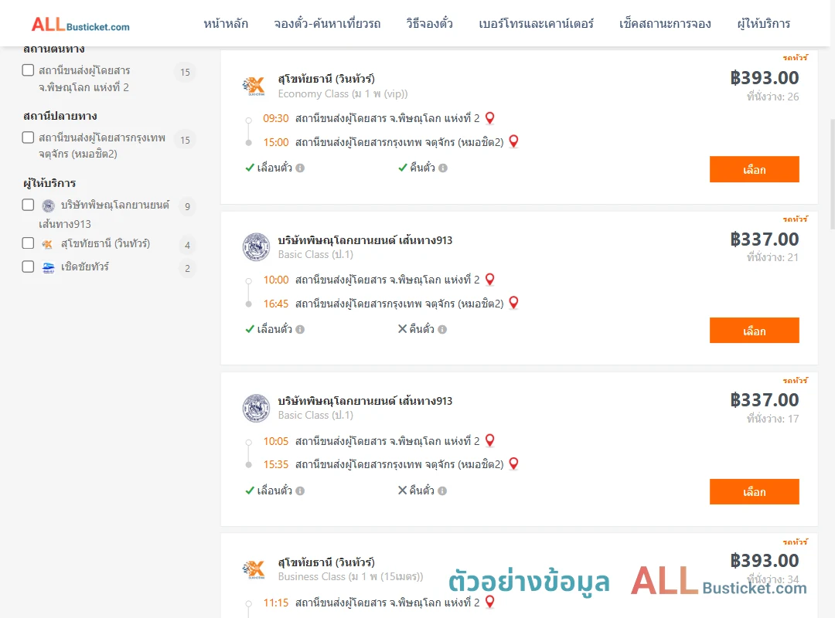Click count 4 beside สุโขทัยธานี filter
Viewport: 835px width, 618px height.
pyautogui.click(x=187, y=246)
